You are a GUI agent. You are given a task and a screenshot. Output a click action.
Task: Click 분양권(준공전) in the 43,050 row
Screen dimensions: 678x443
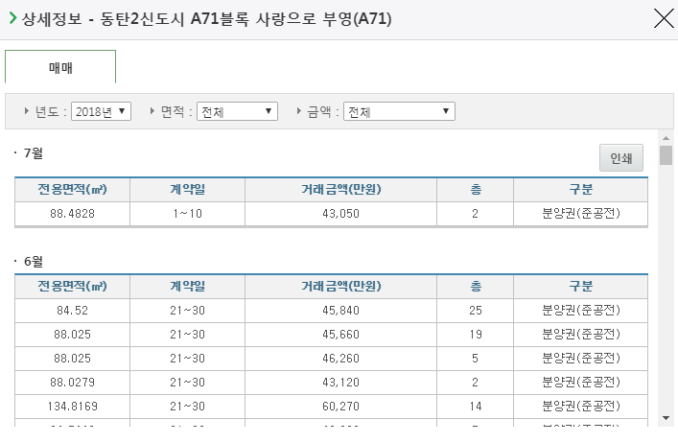pos(581,214)
